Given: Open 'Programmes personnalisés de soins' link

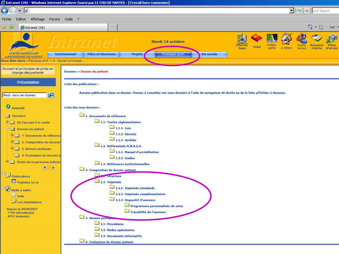Looking at the screenshot, I should tap(157, 206).
